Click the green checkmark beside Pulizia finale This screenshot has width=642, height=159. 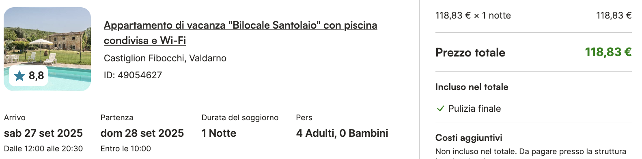click(x=440, y=109)
